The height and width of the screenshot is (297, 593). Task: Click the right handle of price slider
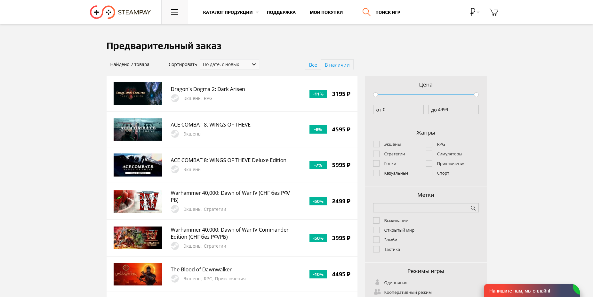(x=476, y=95)
